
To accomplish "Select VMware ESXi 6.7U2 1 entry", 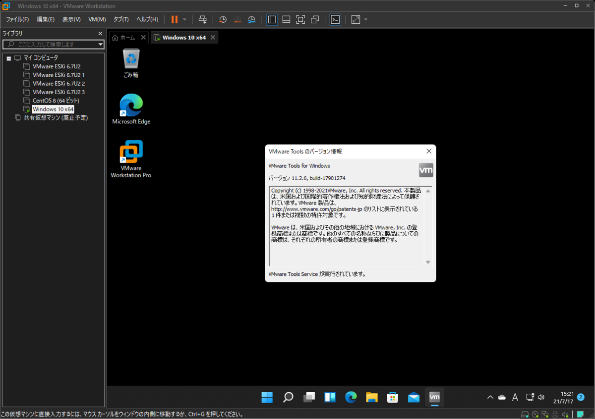I will pos(59,75).
